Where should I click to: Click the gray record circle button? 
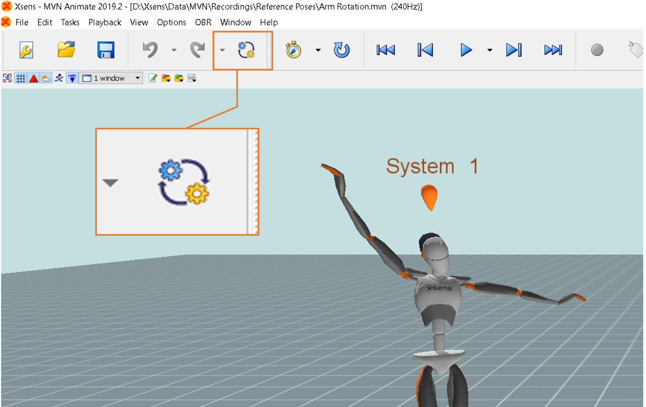(x=597, y=50)
